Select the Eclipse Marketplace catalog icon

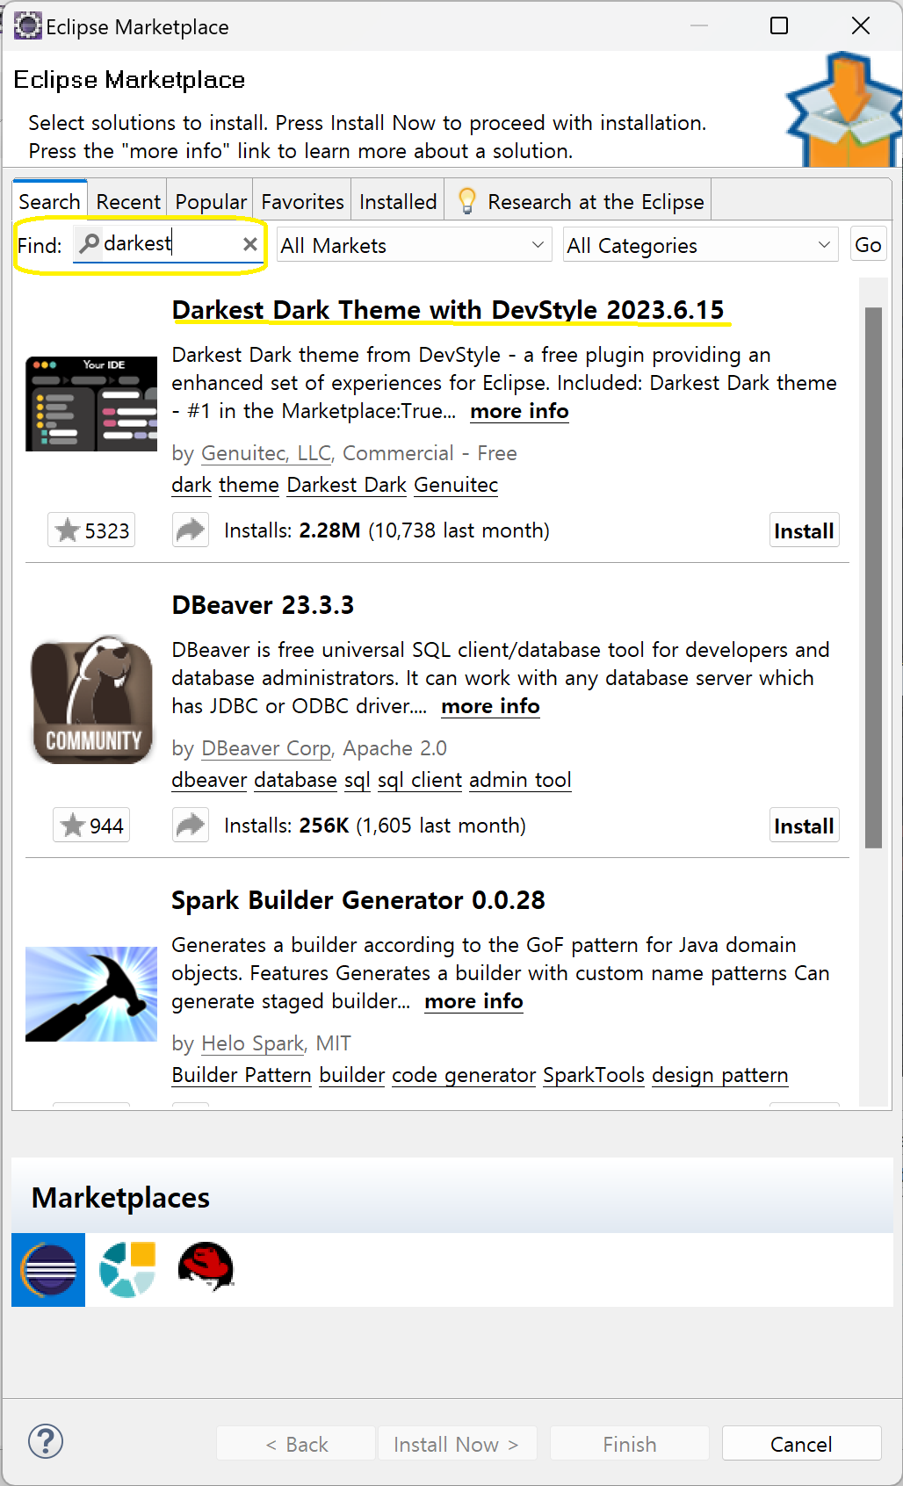[48, 1269]
